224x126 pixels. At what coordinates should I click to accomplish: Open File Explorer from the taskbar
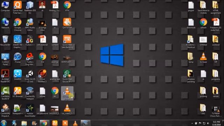[x=24, y=123]
